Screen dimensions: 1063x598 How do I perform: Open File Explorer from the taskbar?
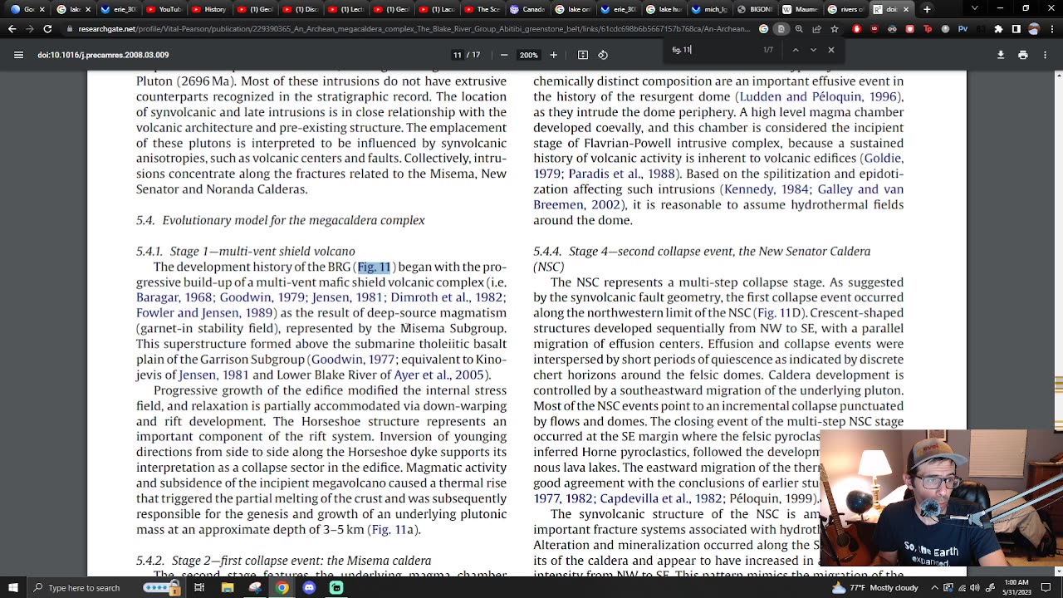tap(228, 588)
